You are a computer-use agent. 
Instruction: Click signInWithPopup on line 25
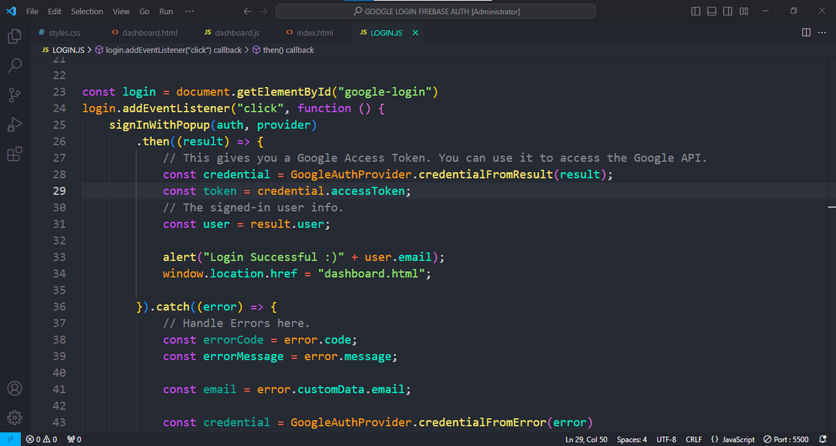(160, 125)
